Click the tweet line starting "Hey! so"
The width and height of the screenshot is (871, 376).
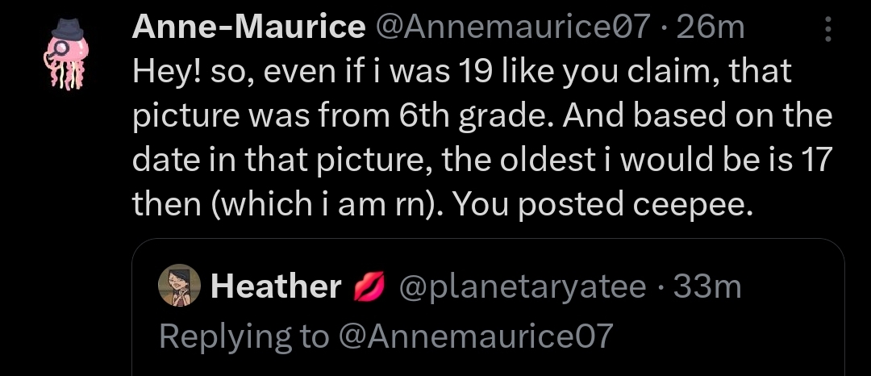tap(462, 73)
